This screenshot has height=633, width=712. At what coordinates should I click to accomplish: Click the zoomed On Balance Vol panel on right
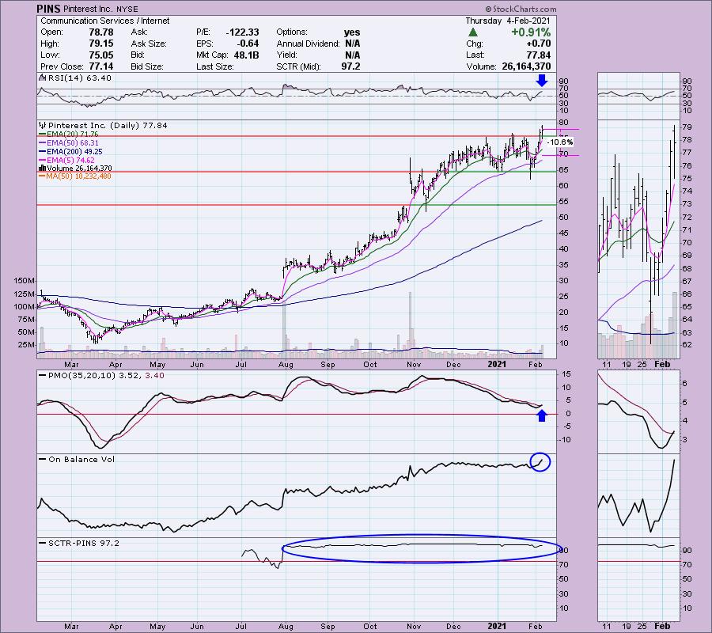(x=638, y=495)
